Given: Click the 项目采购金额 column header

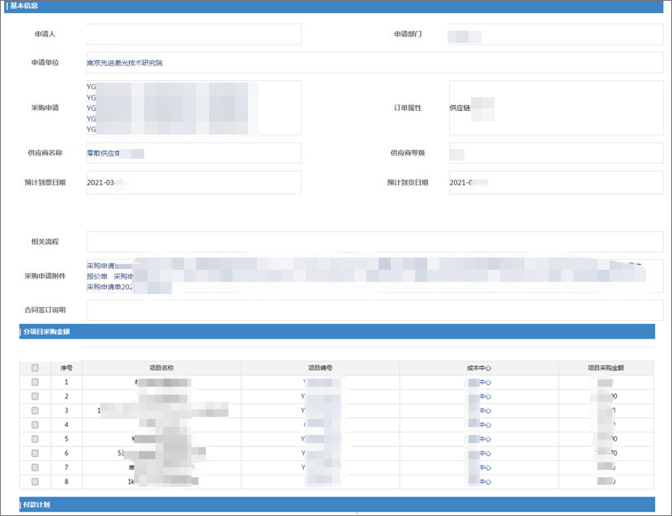Looking at the screenshot, I should 606,368.
